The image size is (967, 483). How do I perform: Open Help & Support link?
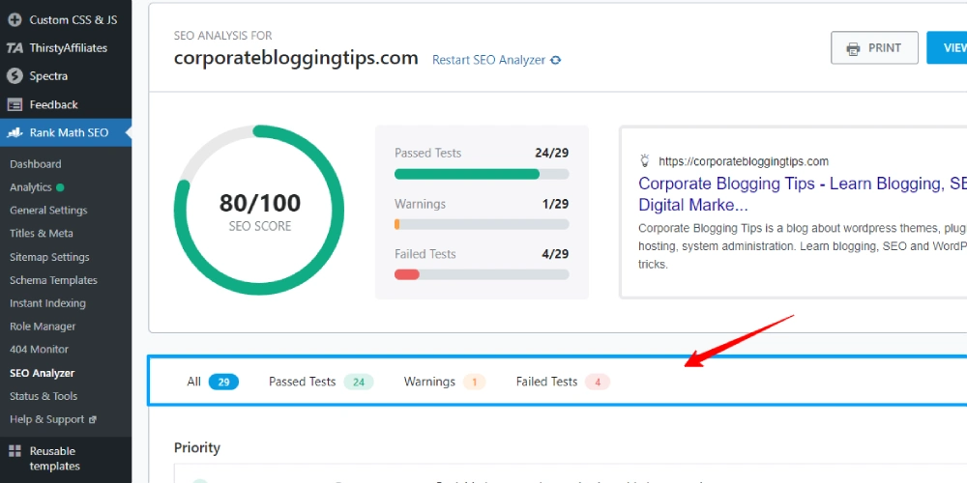[x=46, y=419]
